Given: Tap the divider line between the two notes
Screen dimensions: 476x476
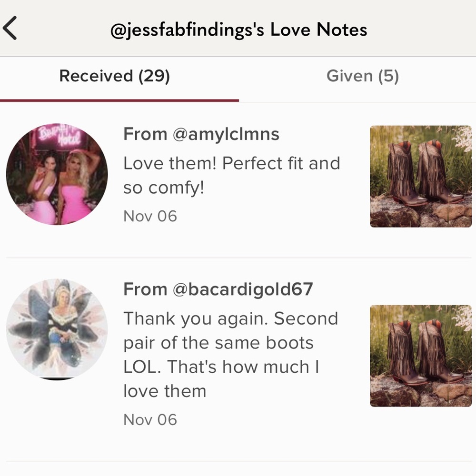Looking at the screenshot, I should click(x=238, y=258).
